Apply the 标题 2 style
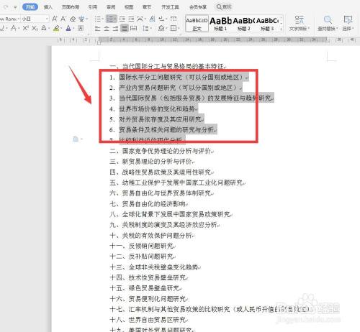The height and width of the screenshot is (332, 360). click(243, 24)
